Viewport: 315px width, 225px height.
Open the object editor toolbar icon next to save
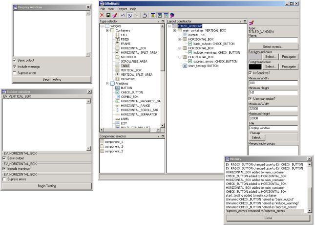point(115,15)
